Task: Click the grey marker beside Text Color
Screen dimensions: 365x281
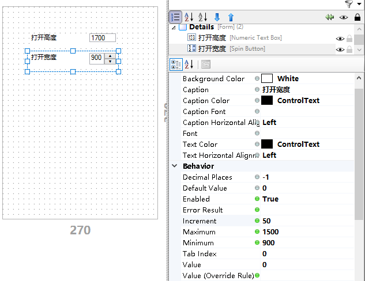Action: [x=257, y=144]
